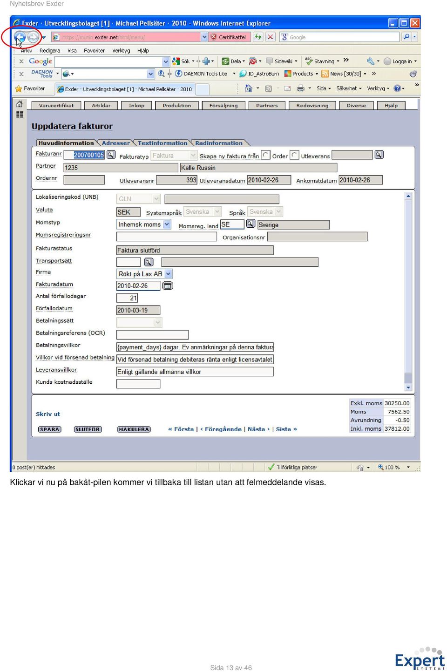Go to Sista record link
This screenshot has height=672, width=447.
[286, 429]
